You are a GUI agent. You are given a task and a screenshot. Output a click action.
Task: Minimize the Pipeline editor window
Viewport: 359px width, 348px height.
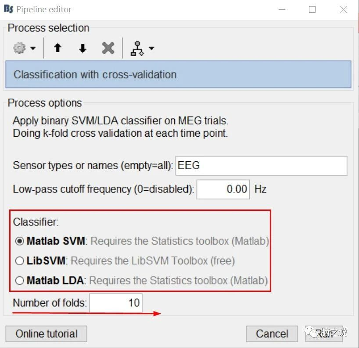(x=281, y=9)
